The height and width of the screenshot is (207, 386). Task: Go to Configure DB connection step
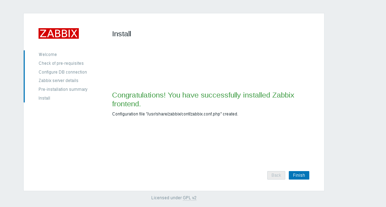63,72
